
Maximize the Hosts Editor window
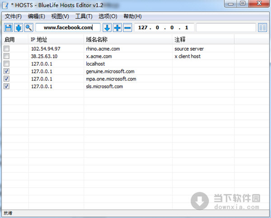click(x=243, y=3)
